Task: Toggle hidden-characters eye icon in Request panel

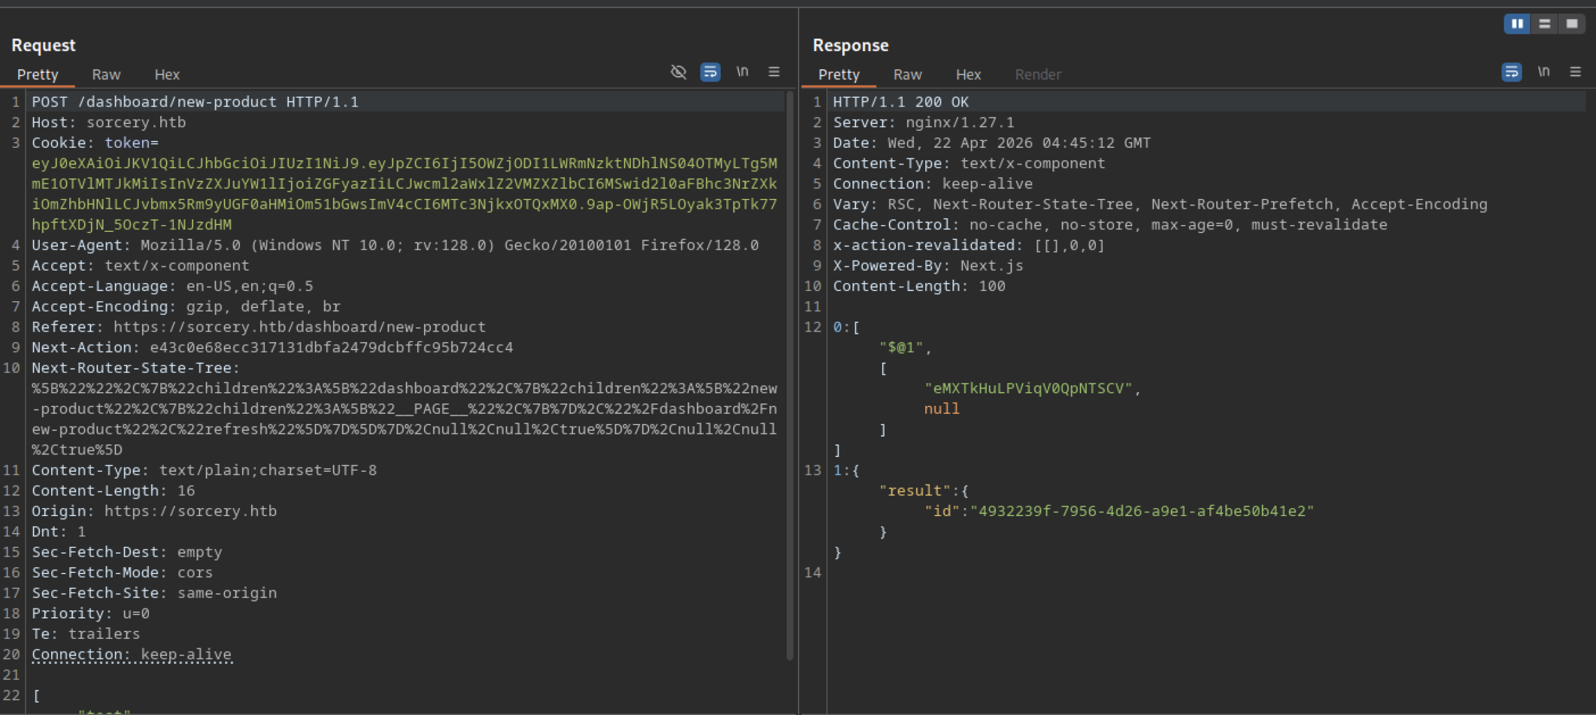Action: pyautogui.click(x=678, y=72)
